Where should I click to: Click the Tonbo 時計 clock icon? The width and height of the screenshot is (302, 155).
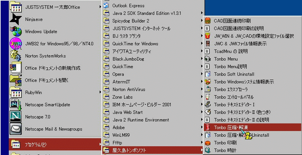coord(208,150)
